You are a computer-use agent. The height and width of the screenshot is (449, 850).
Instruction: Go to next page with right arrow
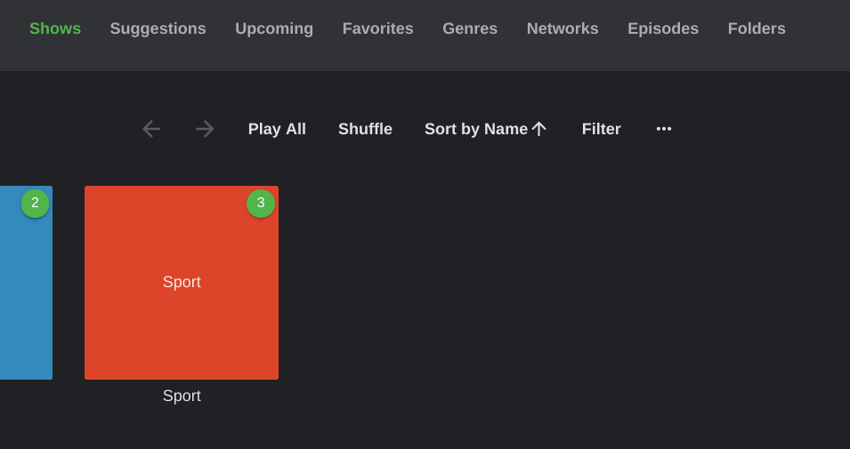(x=205, y=129)
